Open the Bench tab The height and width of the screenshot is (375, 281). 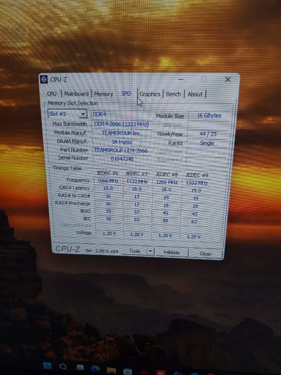pos(173,94)
